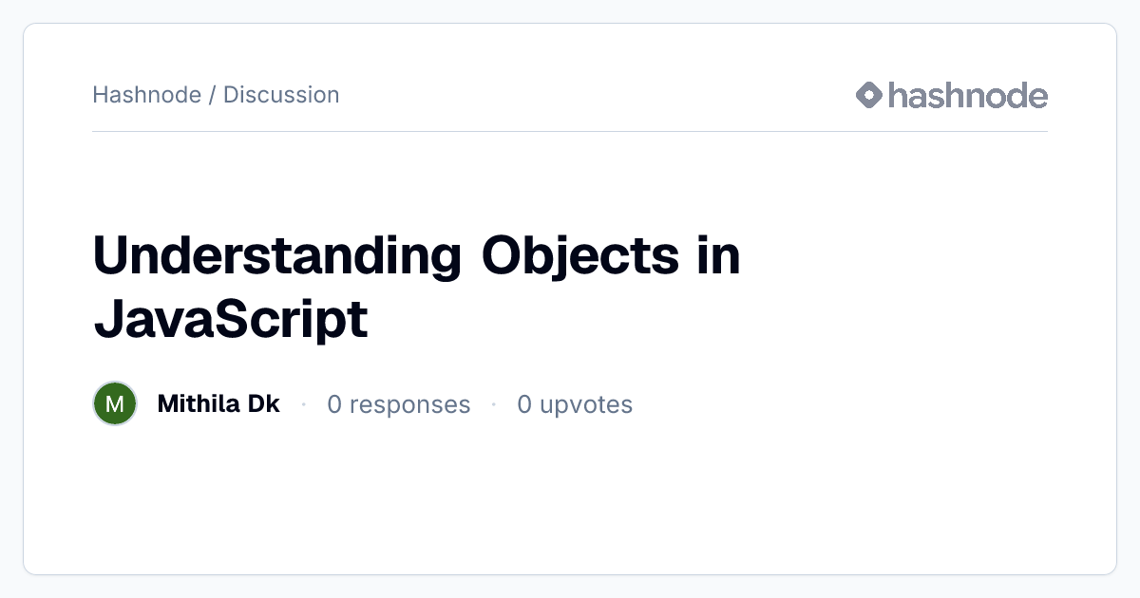
Task: Open the Discussion breadcrumb item
Action: (x=281, y=95)
